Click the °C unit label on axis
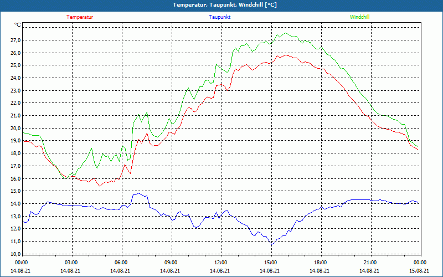This screenshot has height=277, width=443. click(18, 25)
